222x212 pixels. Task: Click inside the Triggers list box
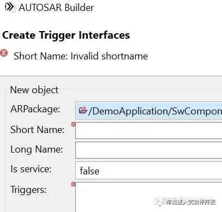point(149,197)
